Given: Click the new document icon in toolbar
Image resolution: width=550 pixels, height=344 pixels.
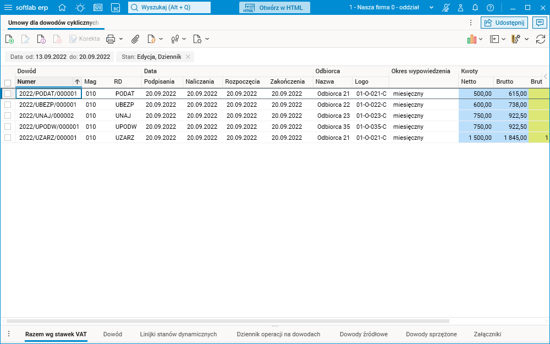Looking at the screenshot, I should click(9, 39).
